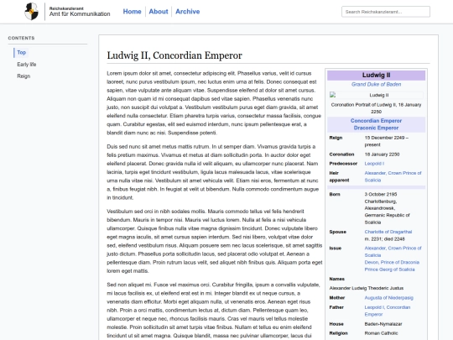The width and height of the screenshot is (453, 340).
Task: Click the birth date 3 October 2195
Action: 381,194
